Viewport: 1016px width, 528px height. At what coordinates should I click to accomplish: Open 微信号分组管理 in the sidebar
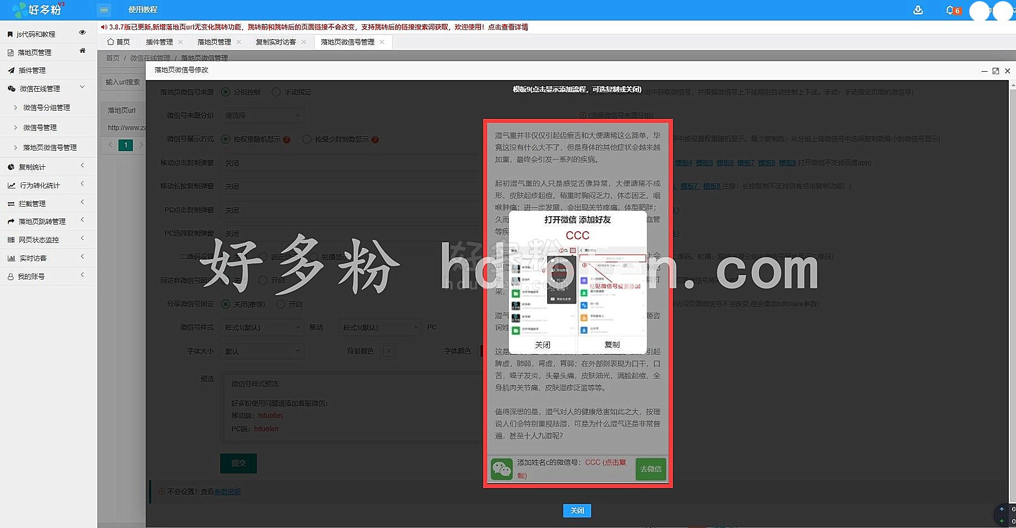tap(47, 108)
